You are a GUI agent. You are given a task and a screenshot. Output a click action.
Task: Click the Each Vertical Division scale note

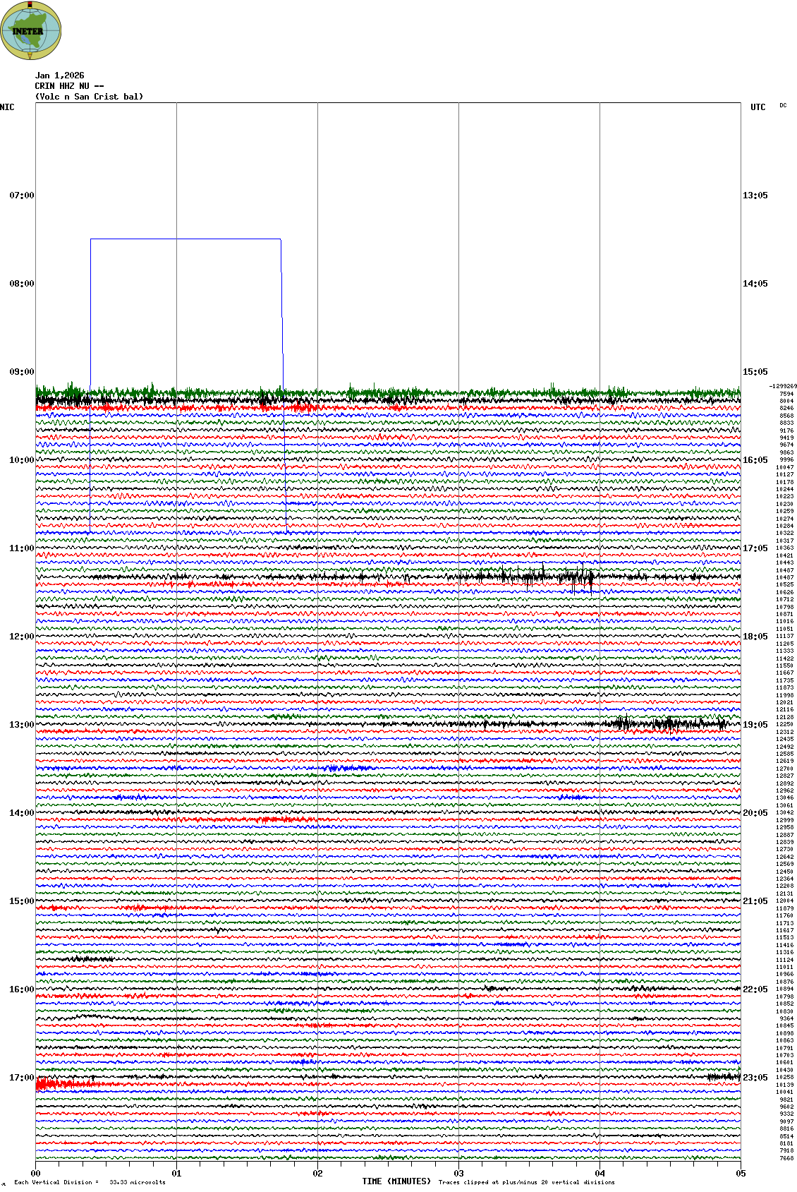pos(90,1182)
